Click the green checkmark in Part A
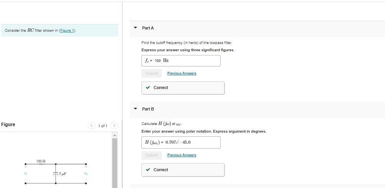 click(x=148, y=88)
